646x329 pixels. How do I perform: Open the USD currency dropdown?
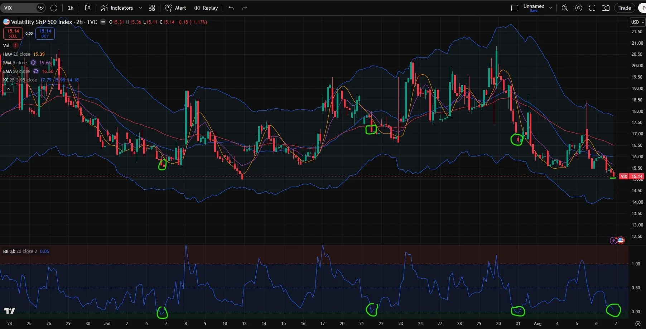[x=637, y=22]
